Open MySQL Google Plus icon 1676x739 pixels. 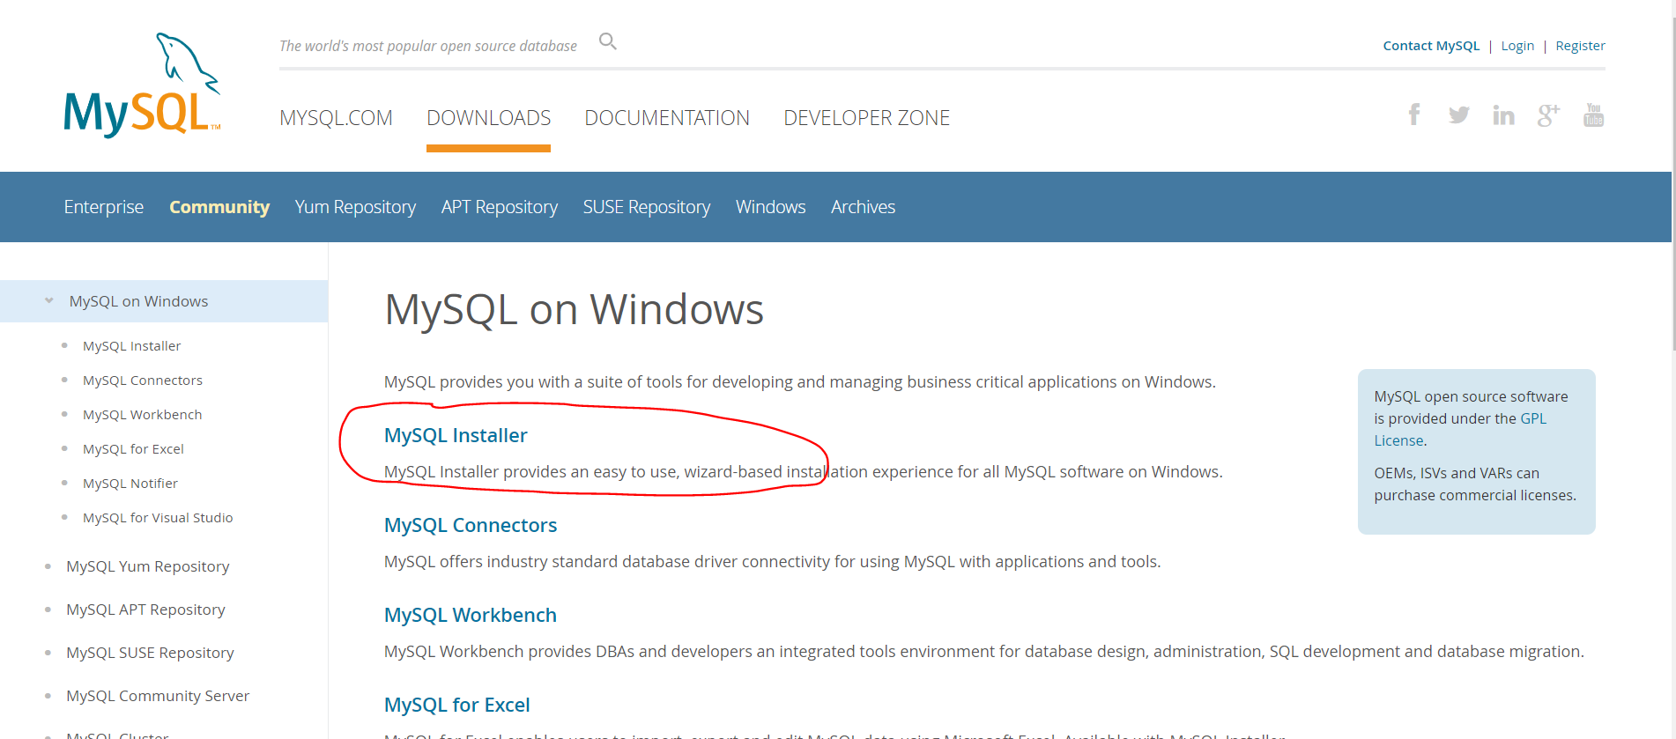(1549, 115)
